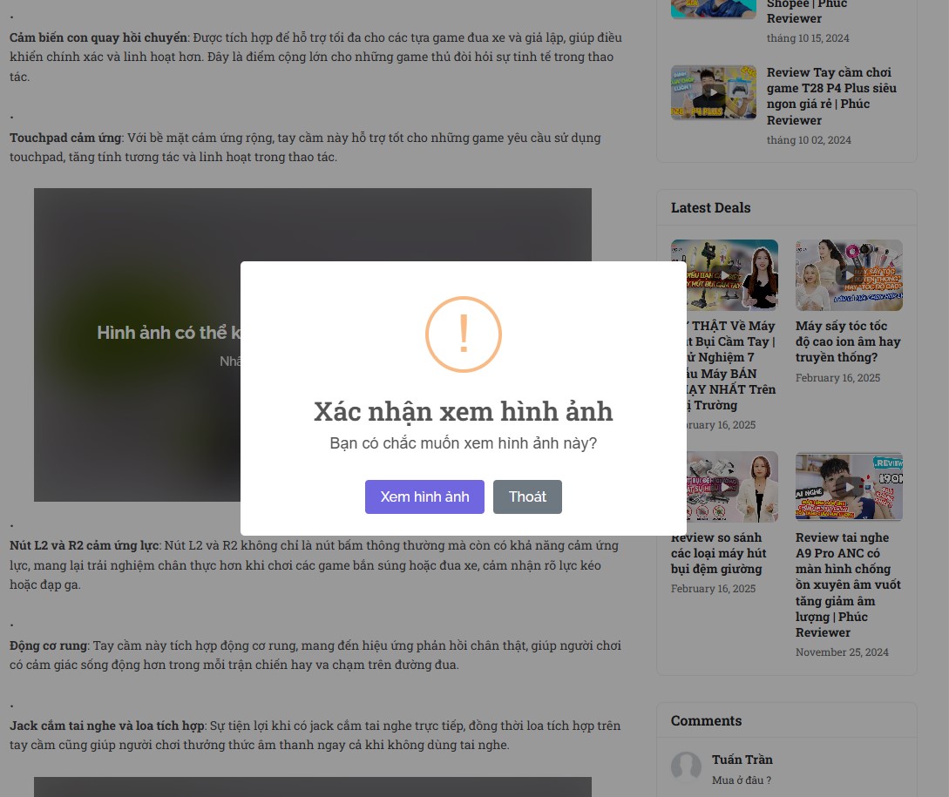This screenshot has height=797, width=949.
Task: Click the blurred 'Hình ảnh có thể' image placeholder
Action: point(138,345)
